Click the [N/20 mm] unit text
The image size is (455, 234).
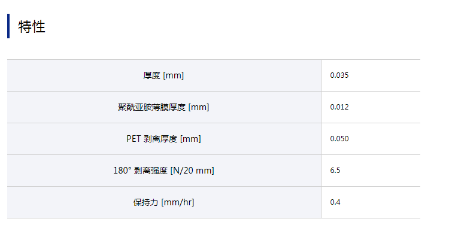pos(192,171)
